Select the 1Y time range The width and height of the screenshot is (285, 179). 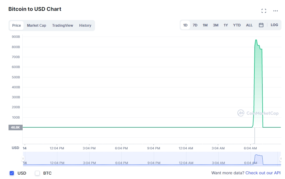pos(226,25)
